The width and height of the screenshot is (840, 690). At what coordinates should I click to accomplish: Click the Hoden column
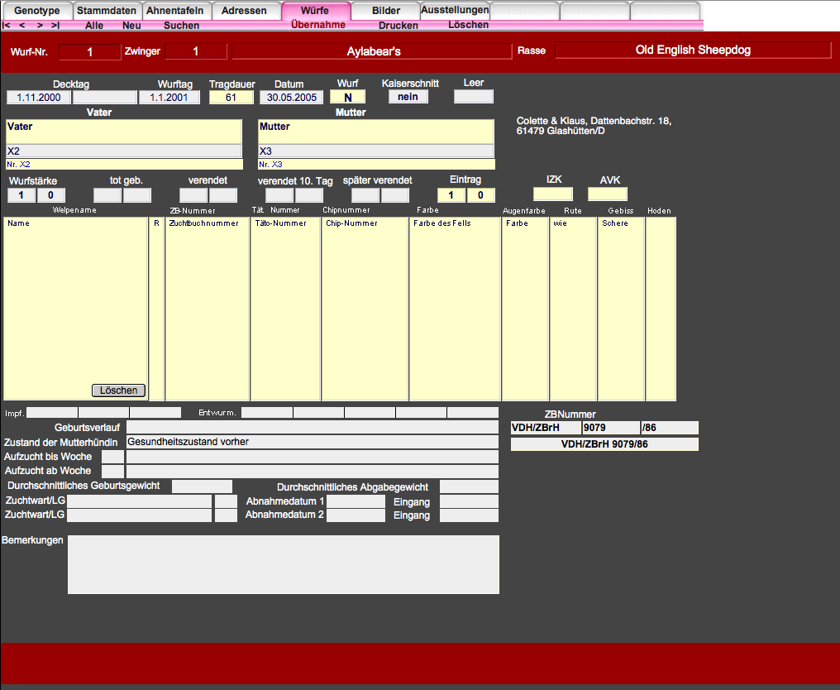click(661, 309)
